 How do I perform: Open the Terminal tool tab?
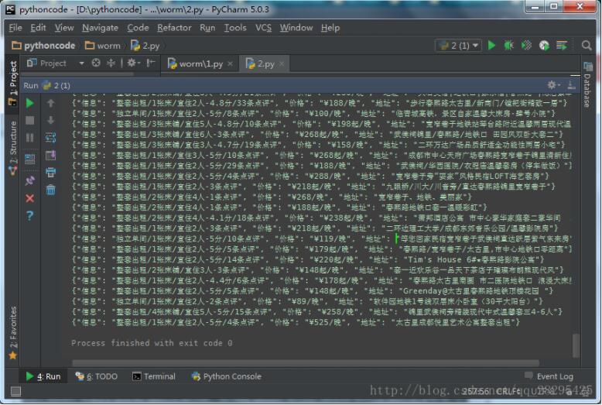click(x=153, y=376)
